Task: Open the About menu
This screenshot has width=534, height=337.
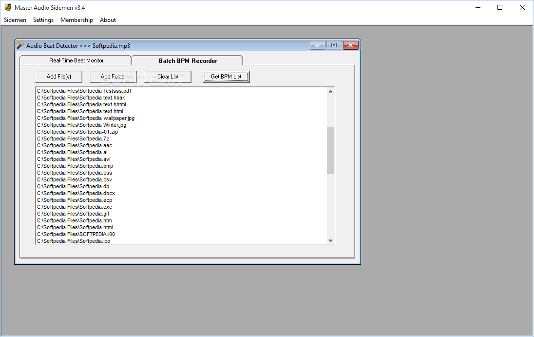Action: click(108, 20)
